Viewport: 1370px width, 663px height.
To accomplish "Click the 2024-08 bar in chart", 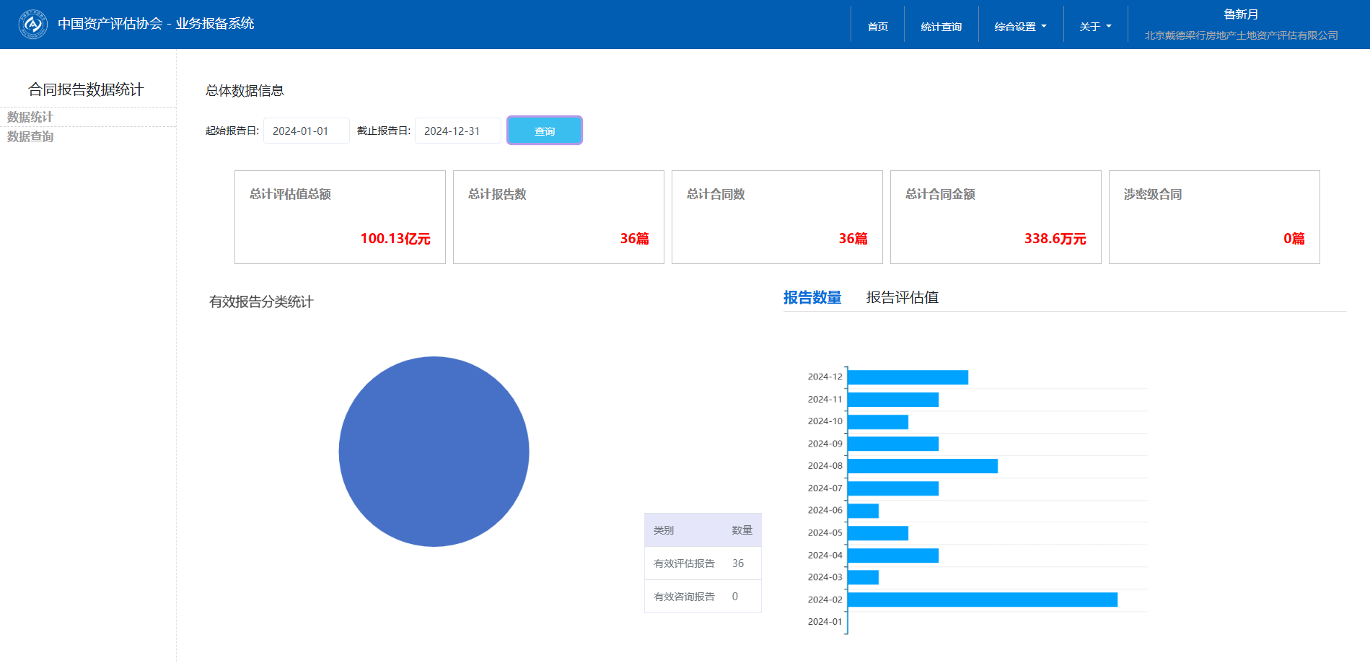I will (922, 466).
